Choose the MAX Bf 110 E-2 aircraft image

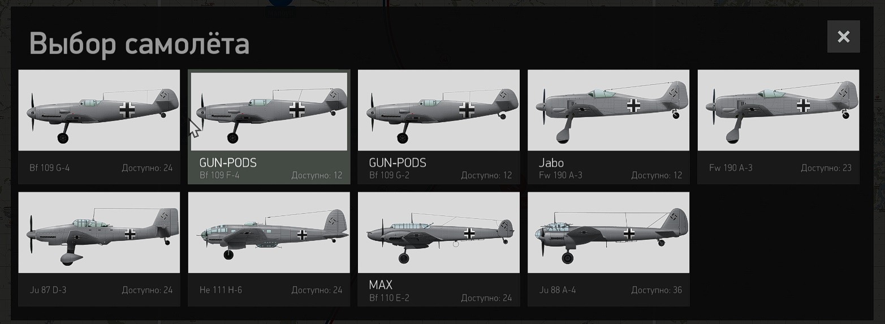click(439, 232)
